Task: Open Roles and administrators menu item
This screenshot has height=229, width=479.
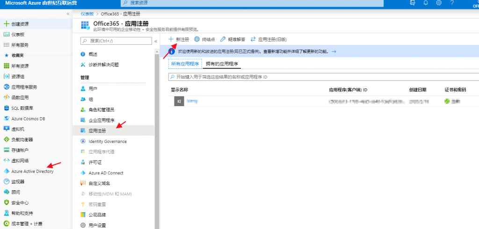Action: tap(102, 110)
